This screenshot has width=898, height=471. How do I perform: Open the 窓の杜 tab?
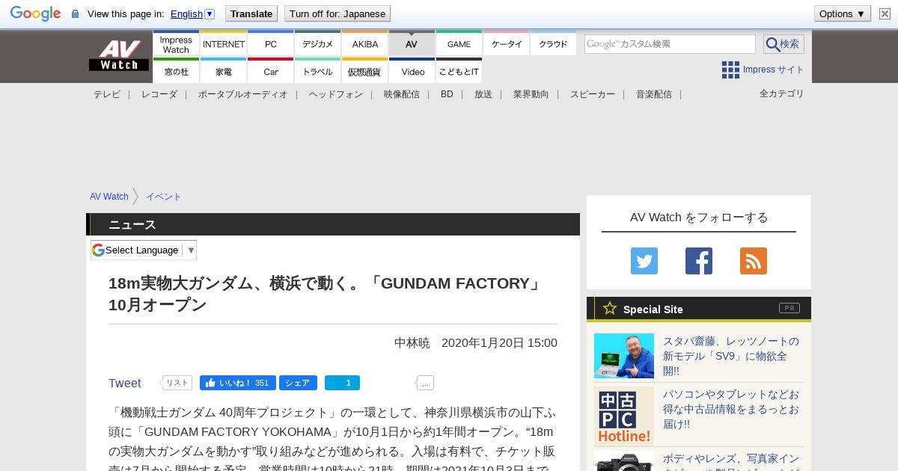click(x=176, y=71)
